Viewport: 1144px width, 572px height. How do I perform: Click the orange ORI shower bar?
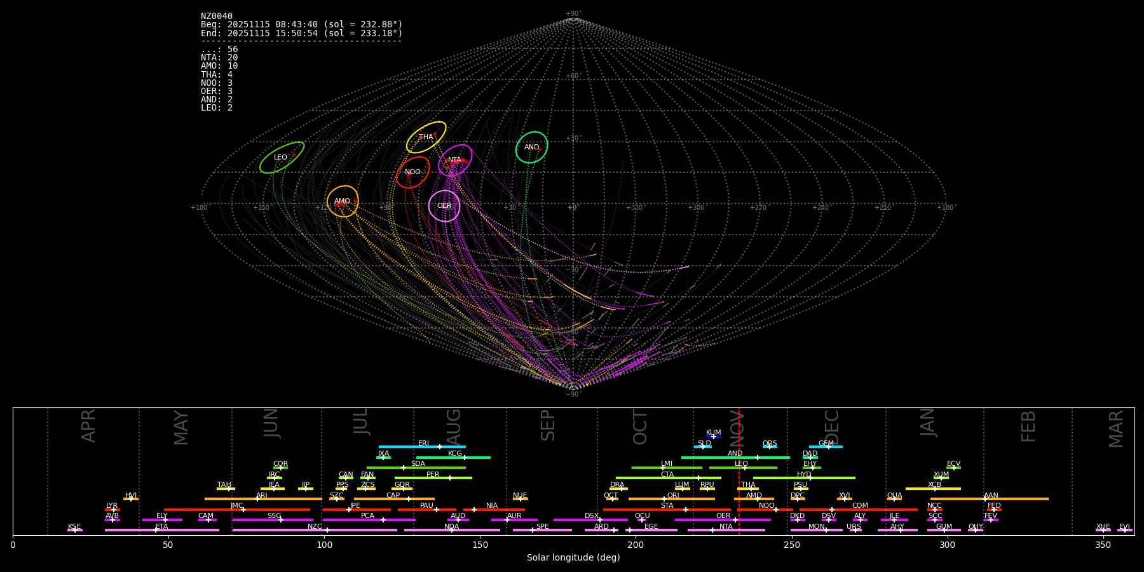(x=671, y=499)
